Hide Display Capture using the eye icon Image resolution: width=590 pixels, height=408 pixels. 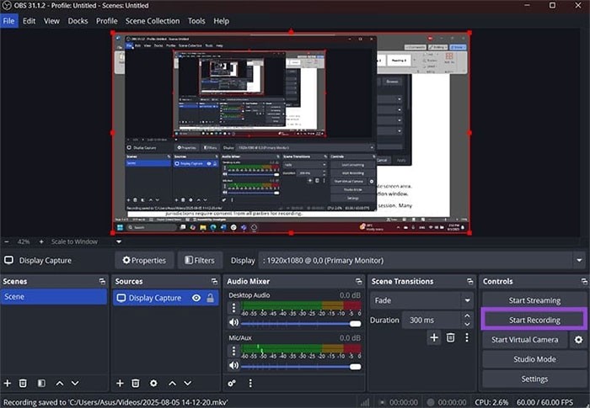pyautogui.click(x=196, y=298)
